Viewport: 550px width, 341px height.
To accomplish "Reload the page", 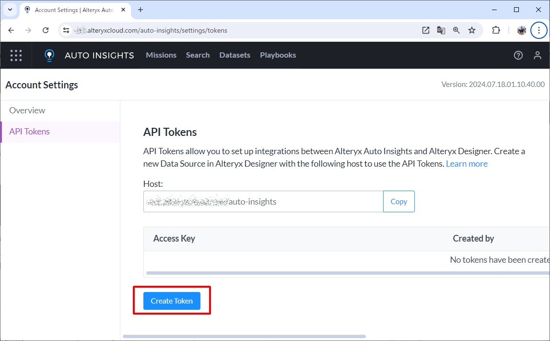I will point(46,30).
